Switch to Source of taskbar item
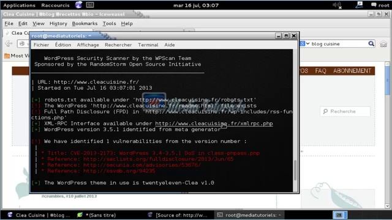Image resolution: width=392 pixels, height=220 pixels. coord(178,215)
